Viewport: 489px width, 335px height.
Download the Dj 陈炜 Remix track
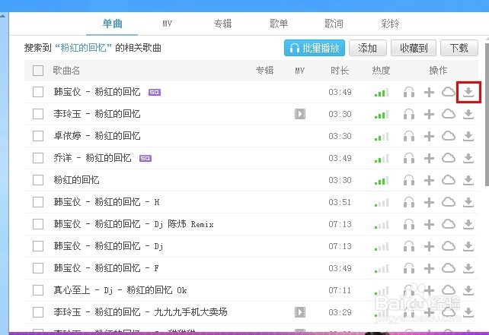click(468, 224)
